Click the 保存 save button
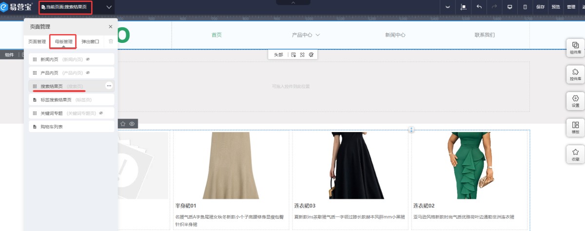This screenshot has width=585, height=231. [540, 7]
